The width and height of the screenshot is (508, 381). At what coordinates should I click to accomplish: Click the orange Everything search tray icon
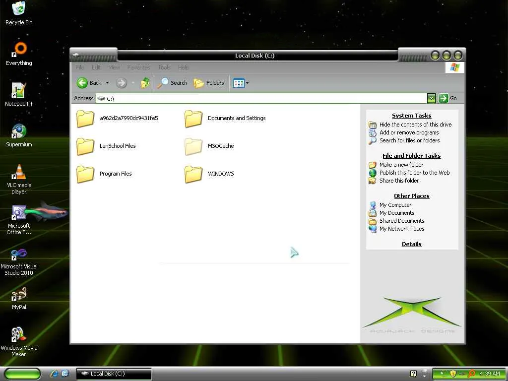pos(472,374)
